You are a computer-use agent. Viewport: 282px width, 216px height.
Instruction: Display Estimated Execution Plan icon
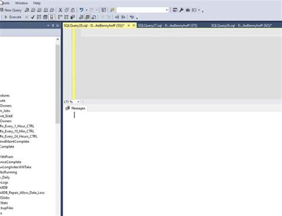click(x=39, y=17)
